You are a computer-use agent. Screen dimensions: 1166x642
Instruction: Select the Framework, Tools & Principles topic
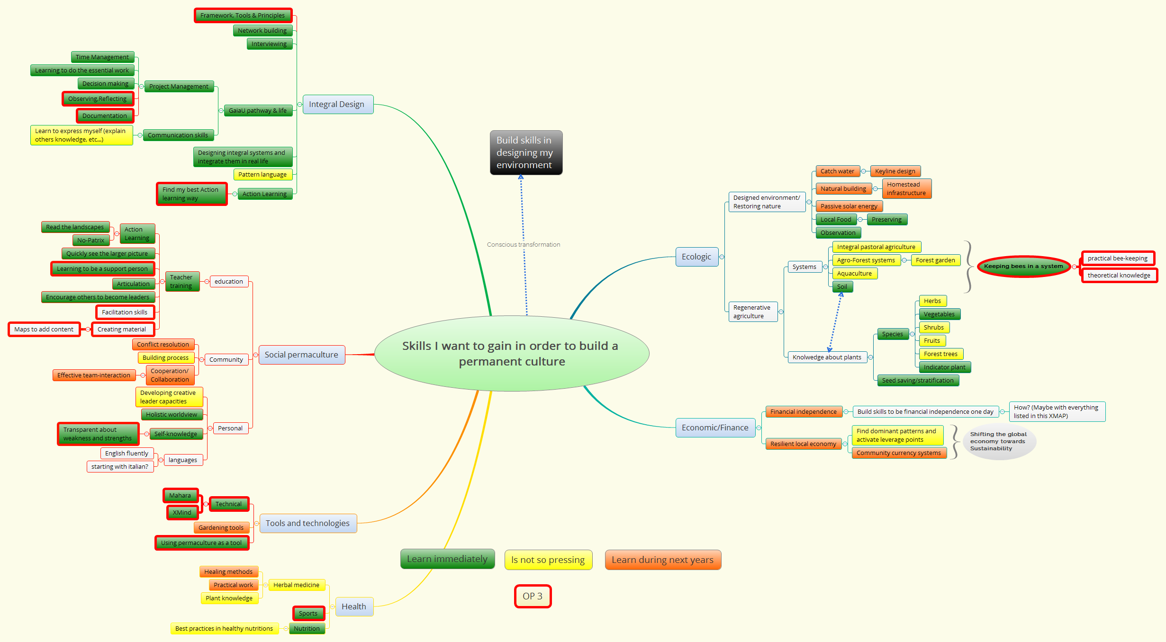pyautogui.click(x=243, y=16)
